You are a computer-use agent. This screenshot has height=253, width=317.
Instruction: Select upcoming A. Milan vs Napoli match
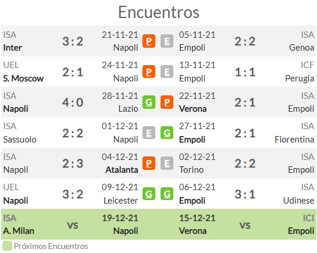(70, 225)
